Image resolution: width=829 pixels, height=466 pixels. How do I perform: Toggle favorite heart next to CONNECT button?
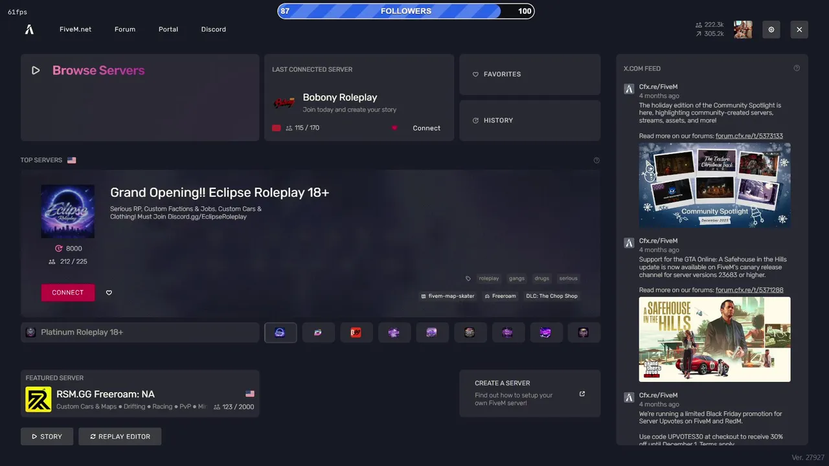coord(109,293)
